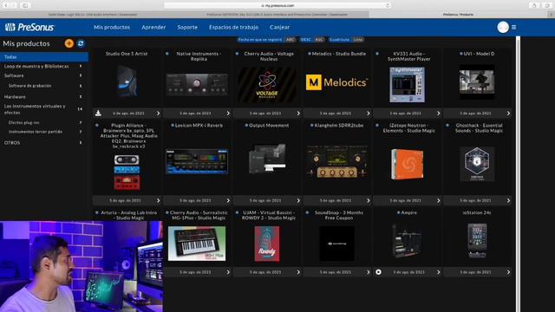Open Espacios de trabajo menu
Image resolution: width=555 pixels, height=312 pixels.
[x=233, y=27]
